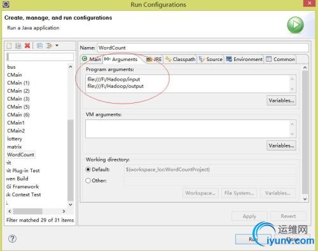Select the CMain configuration
Viewport: 318px width, 251px height.
coord(15,75)
